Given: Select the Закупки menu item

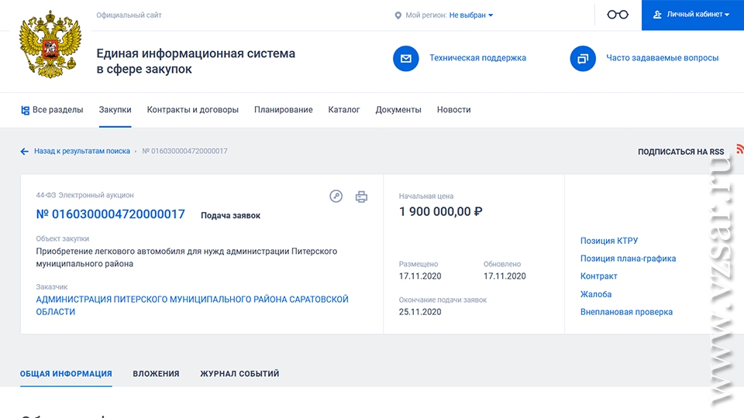Looking at the screenshot, I should [115, 110].
